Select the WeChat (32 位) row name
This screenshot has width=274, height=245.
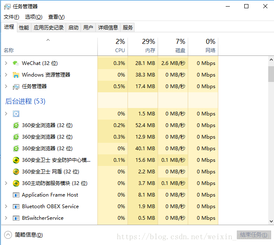pos(40,63)
